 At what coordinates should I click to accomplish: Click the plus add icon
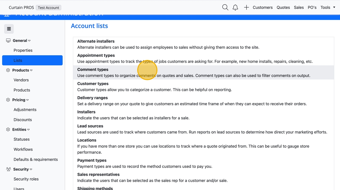(246, 7)
